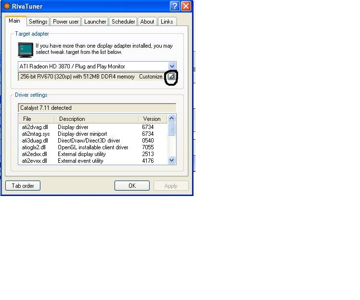Click version 7055 cell

click(148, 147)
